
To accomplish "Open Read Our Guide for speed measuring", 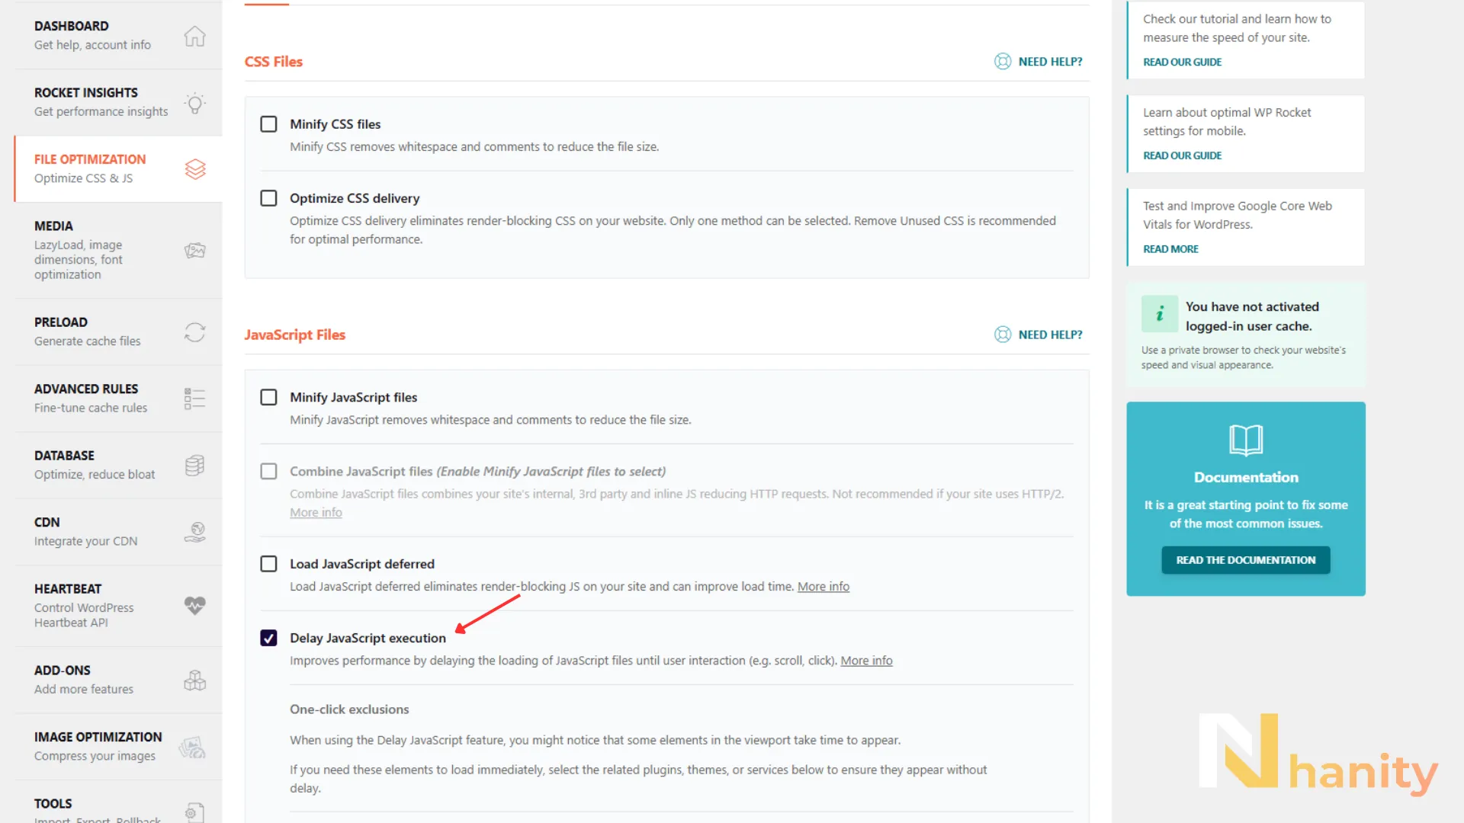I will 1182,62.
